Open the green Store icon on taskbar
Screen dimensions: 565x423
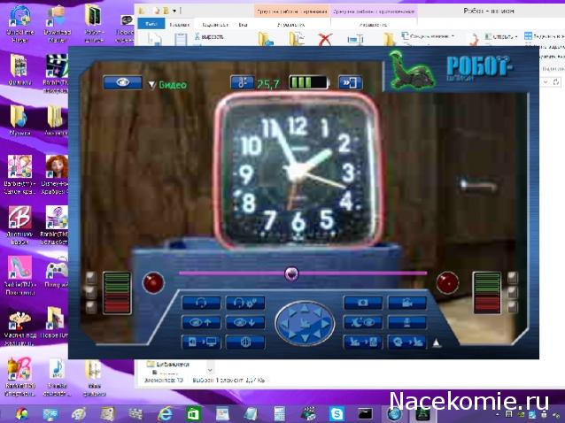click(x=193, y=413)
